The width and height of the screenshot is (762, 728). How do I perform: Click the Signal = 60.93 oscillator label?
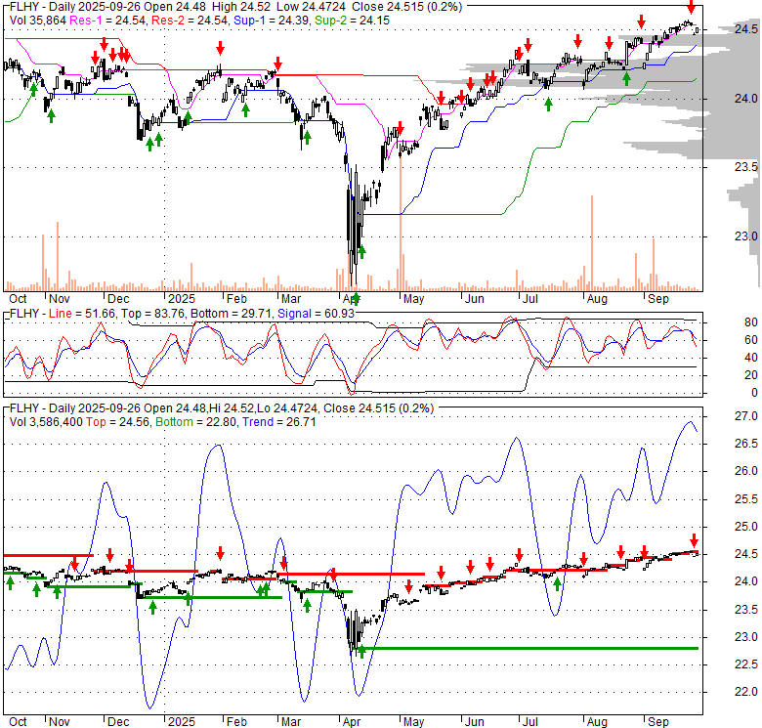316,314
